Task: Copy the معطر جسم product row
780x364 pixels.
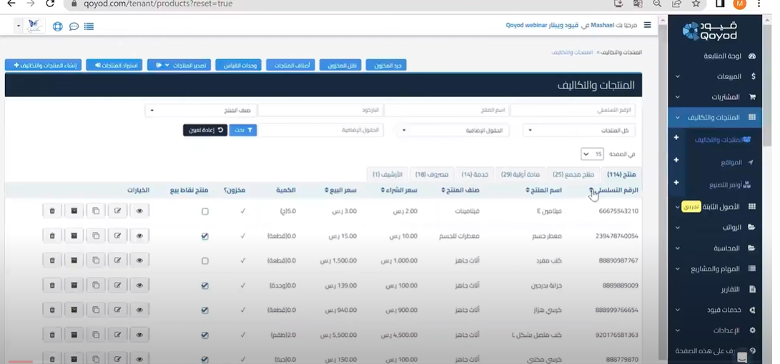Action: click(96, 236)
